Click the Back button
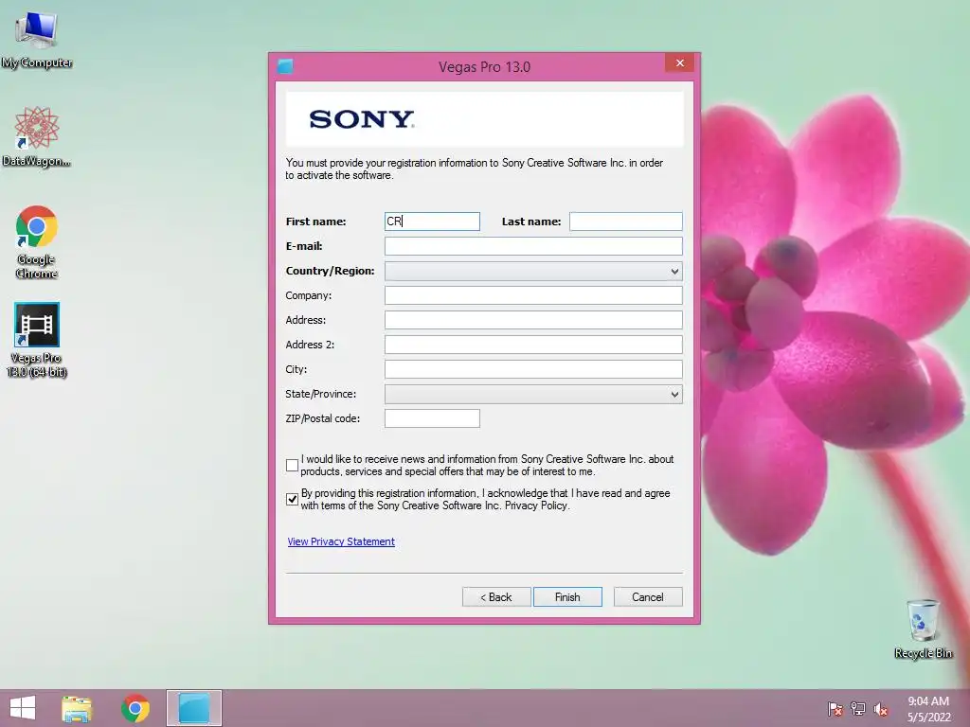Viewport: 970px width, 727px height. 496,597
